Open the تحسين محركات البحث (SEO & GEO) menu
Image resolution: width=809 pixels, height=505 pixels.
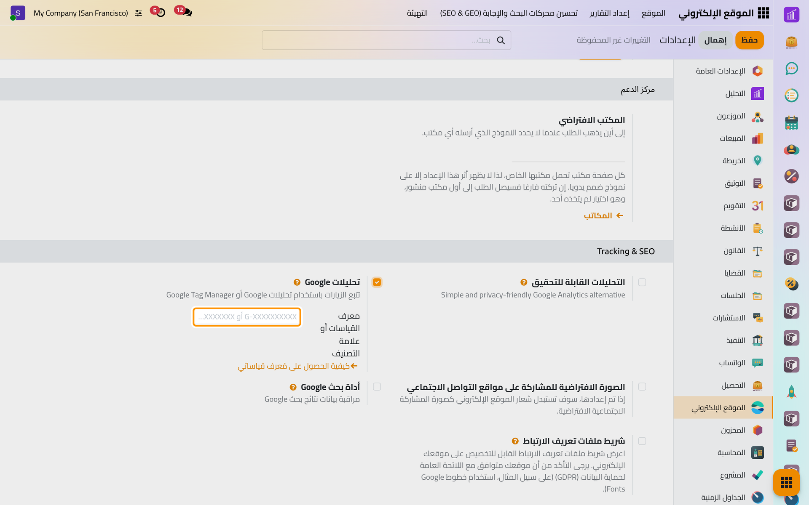pos(509,13)
